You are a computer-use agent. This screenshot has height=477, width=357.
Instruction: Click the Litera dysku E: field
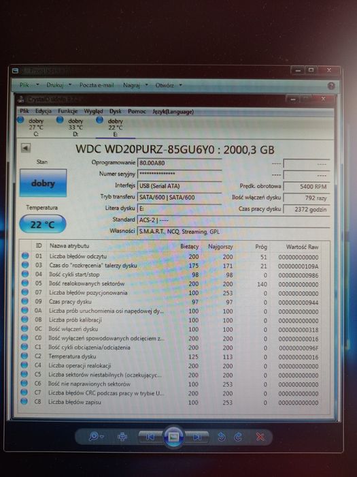pyautogui.click(x=180, y=209)
